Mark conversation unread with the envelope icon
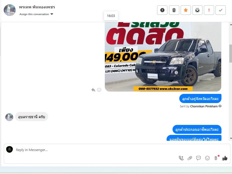The width and height of the screenshot is (232, 174). (x=197, y=10)
